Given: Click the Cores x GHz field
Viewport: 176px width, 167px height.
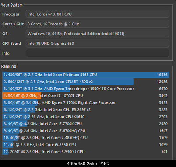Looking at the screenshot, I should [x=98, y=24].
